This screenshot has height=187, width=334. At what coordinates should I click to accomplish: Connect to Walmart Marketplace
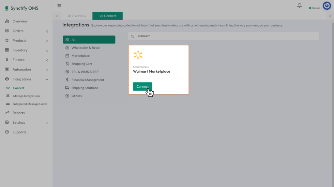click(x=143, y=86)
